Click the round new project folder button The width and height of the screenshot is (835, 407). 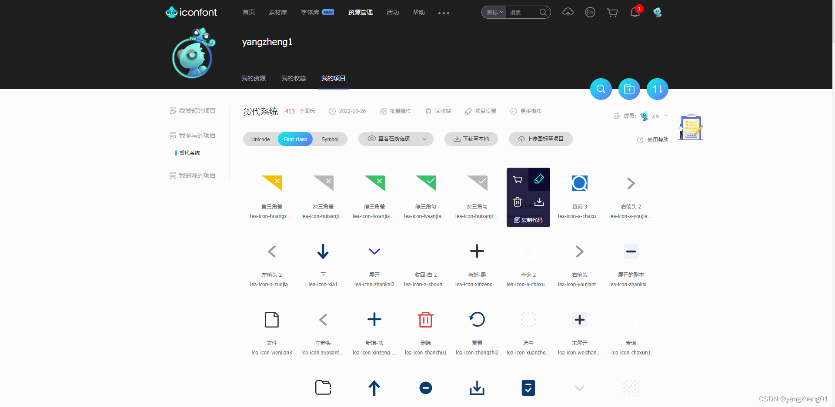(629, 89)
